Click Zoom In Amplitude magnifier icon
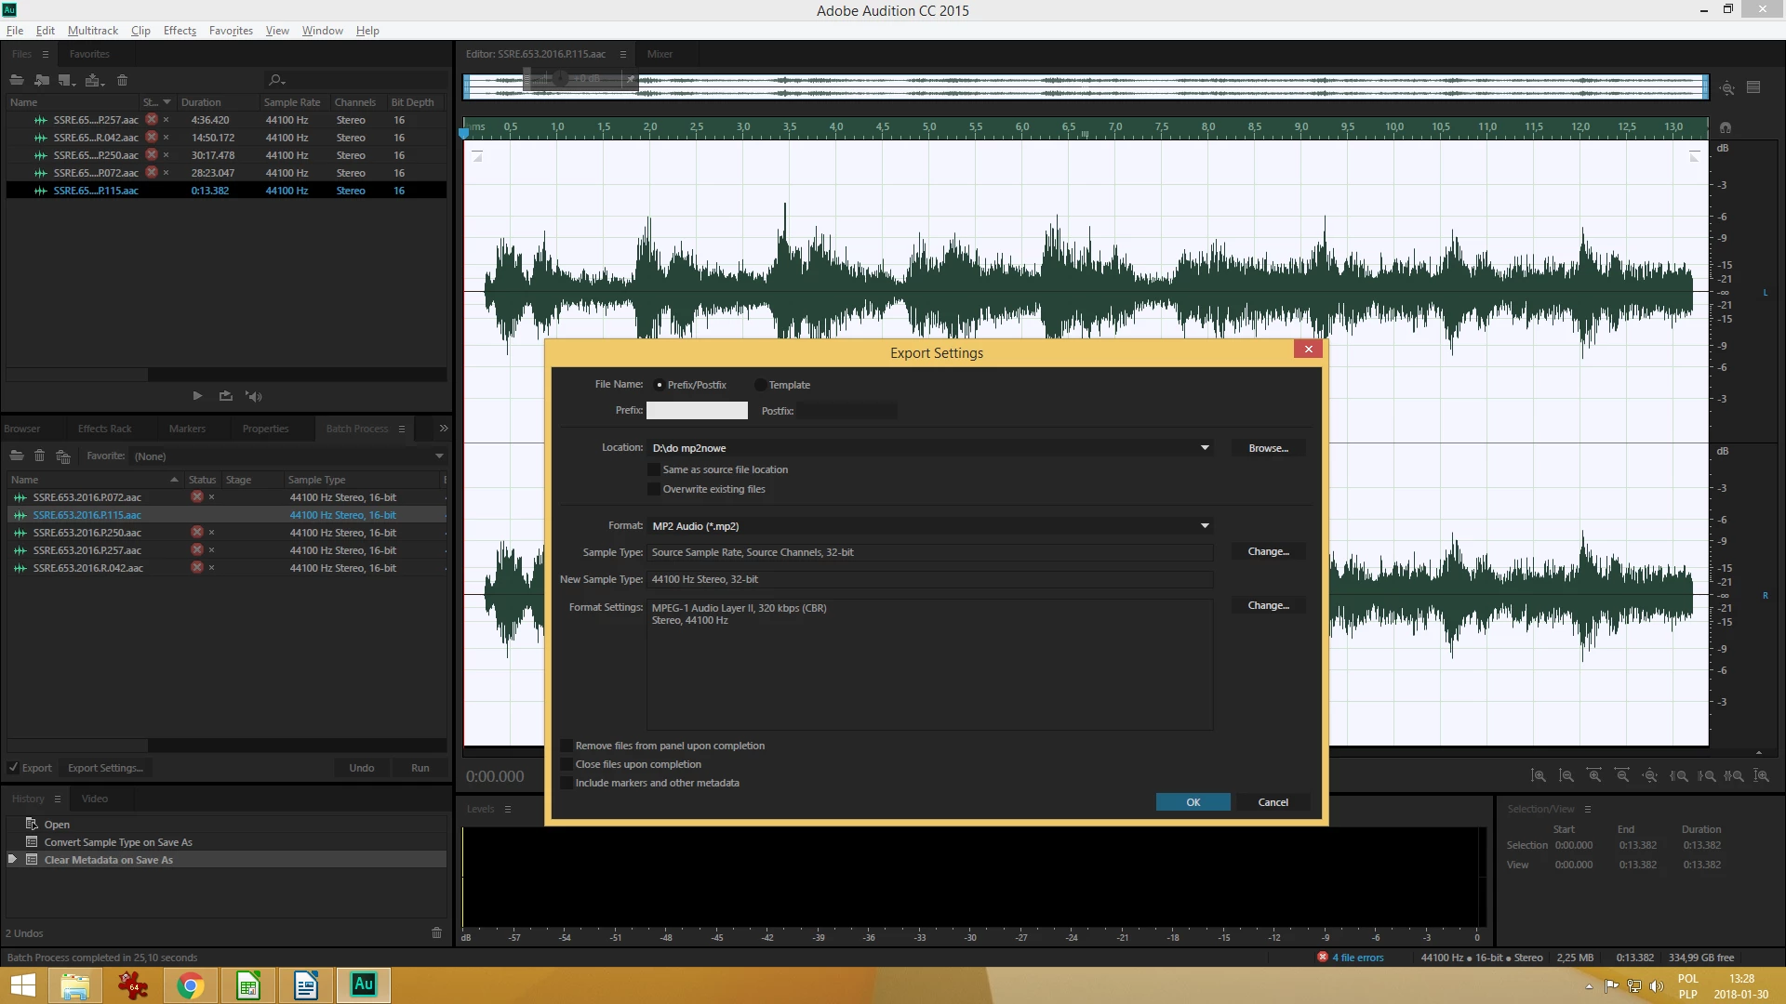The height and width of the screenshot is (1004, 1786). pos(1539,775)
